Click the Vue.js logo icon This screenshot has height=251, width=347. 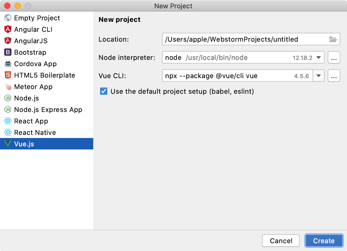click(x=8, y=144)
